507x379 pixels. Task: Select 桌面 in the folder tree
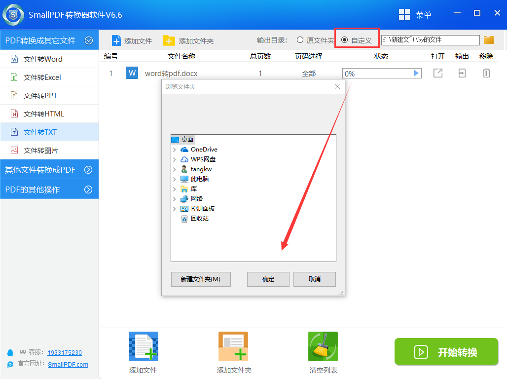(187, 140)
